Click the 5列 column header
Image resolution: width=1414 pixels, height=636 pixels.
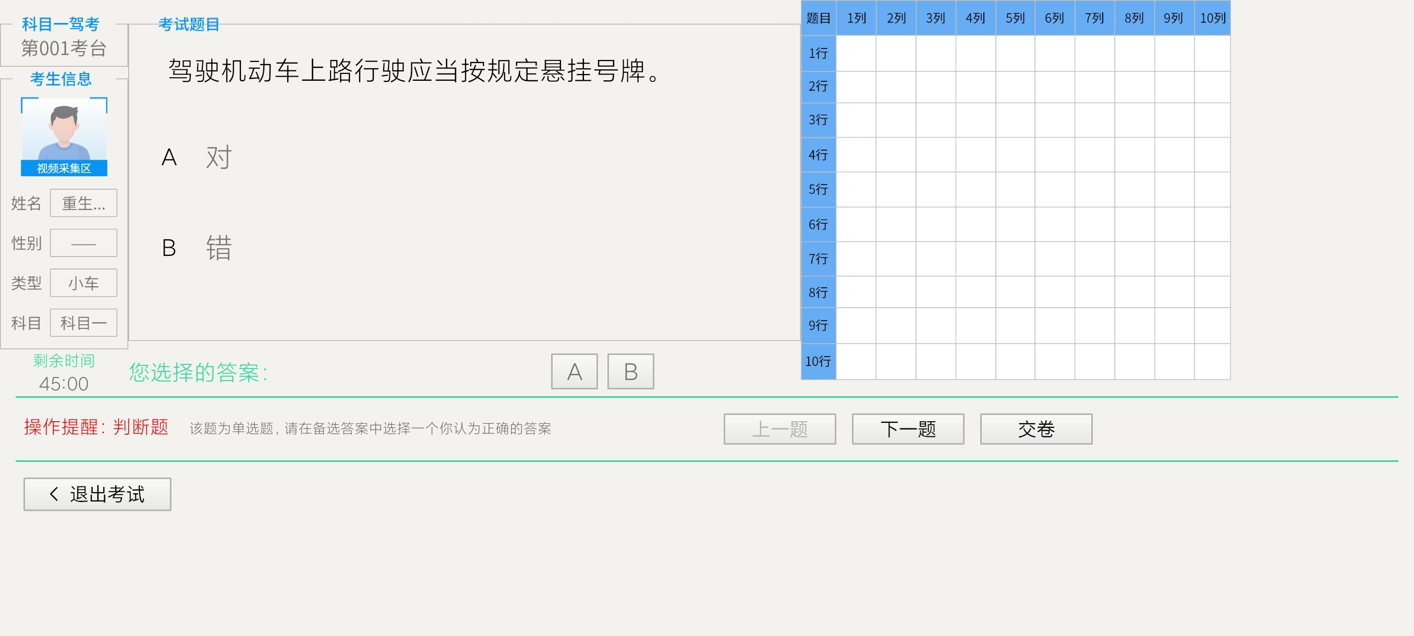click(x=1015, y=18)
